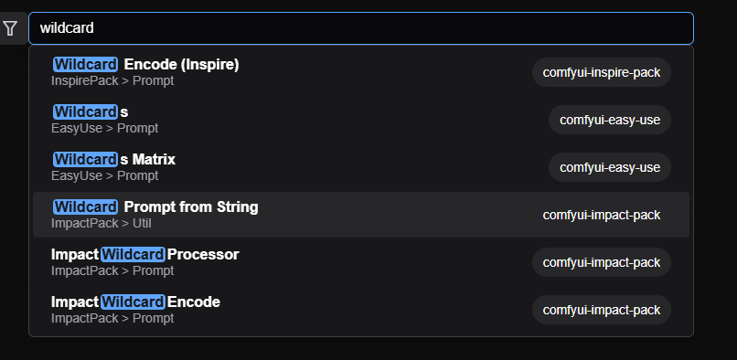Image resolution: width=737 pixels, height=360 pixels.
Task: Click comfyui-easy-use badge beside Wildcards Matrix
Action: coord(610,167)
